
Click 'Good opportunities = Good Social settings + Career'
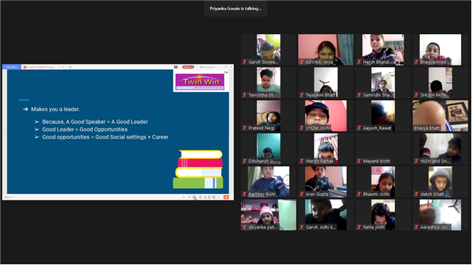point(105,137)
